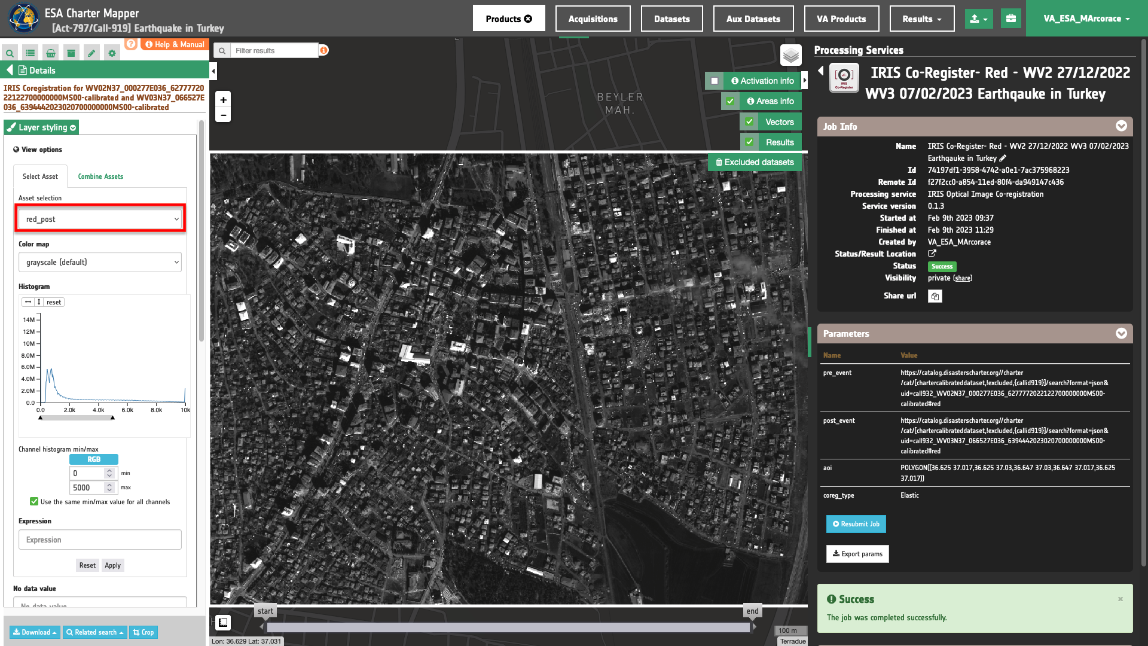This screenshot has height=646, width=1148.
Task: Switch to the VA Products tab
Action: pyautogui.click(x=842, y=19)
